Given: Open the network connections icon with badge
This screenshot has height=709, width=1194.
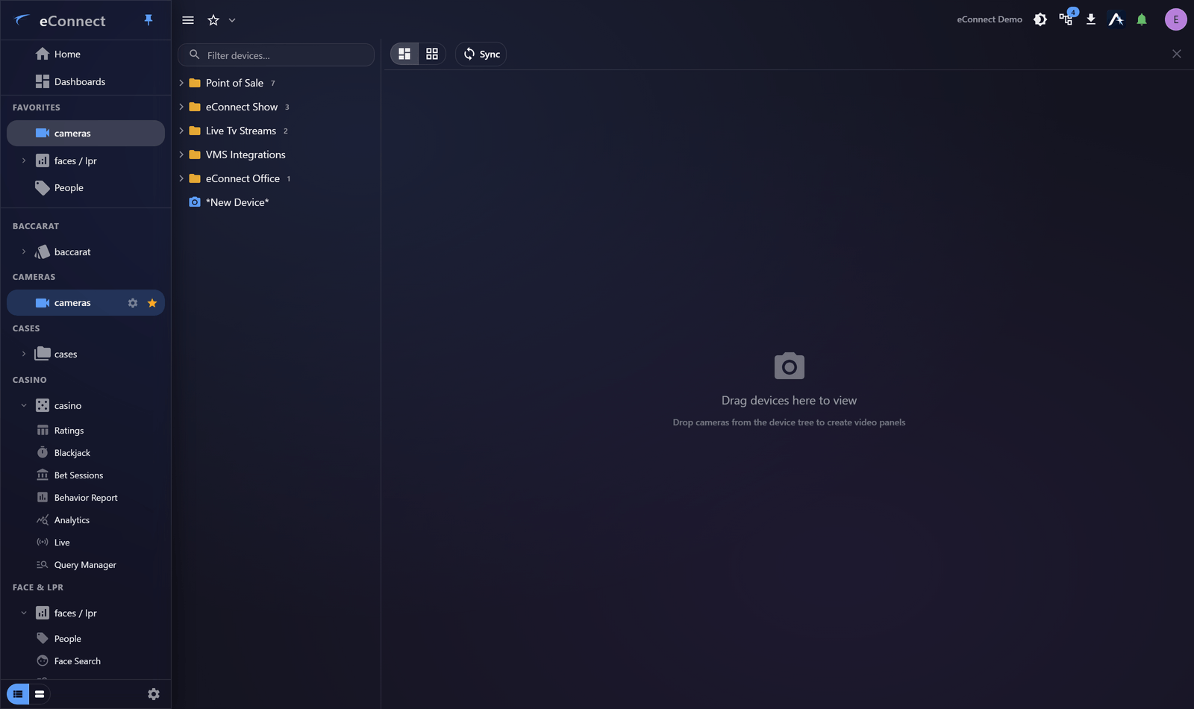Looking at the screenshot, I should 1066,19.
